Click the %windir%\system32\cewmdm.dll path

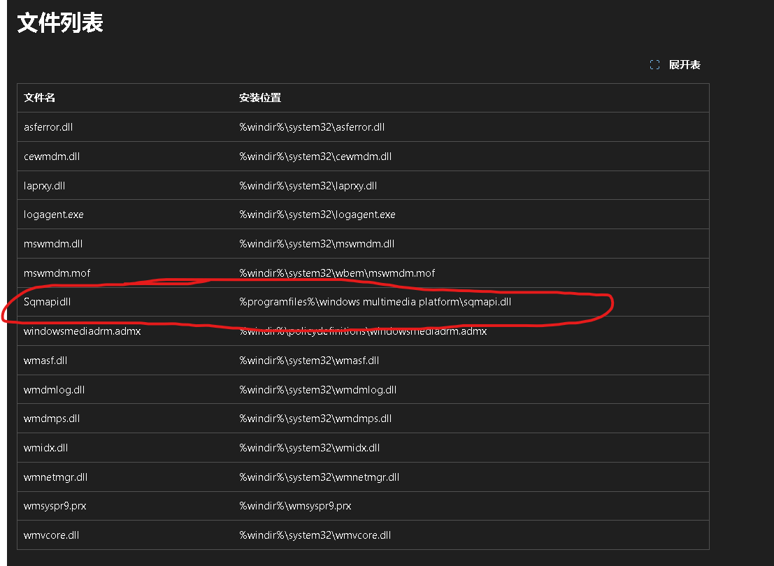pyautogui.click(x=315, y=157)
